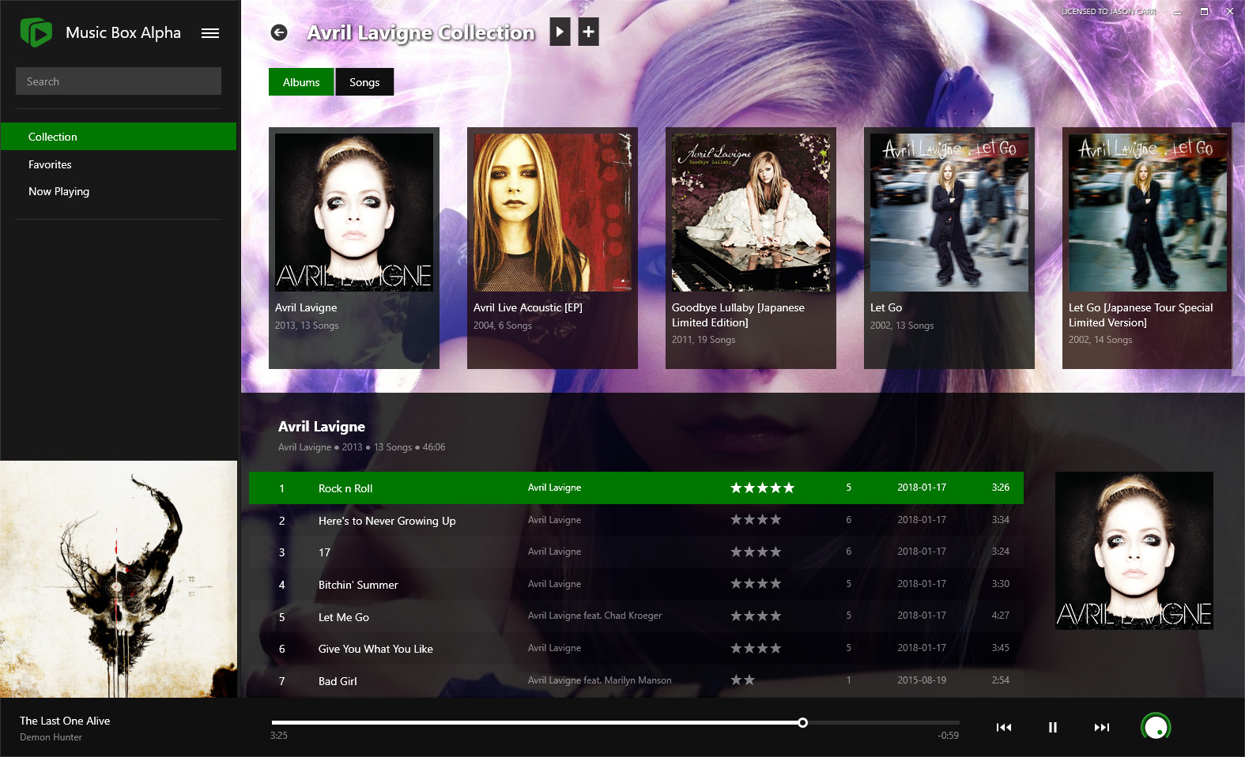Click the Demon Hunter now-playing album artwork

click(119, 579)
